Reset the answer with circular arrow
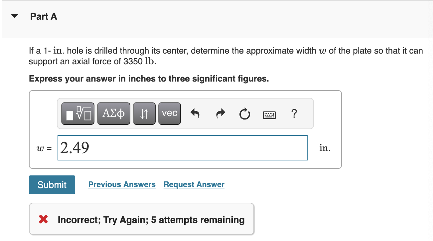 pos(244,114)
